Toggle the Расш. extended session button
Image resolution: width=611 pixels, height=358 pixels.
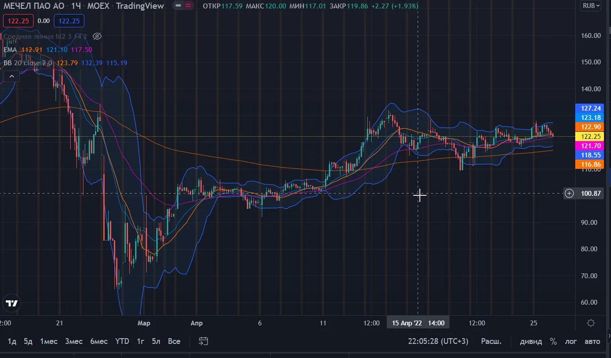click(491, 341)
